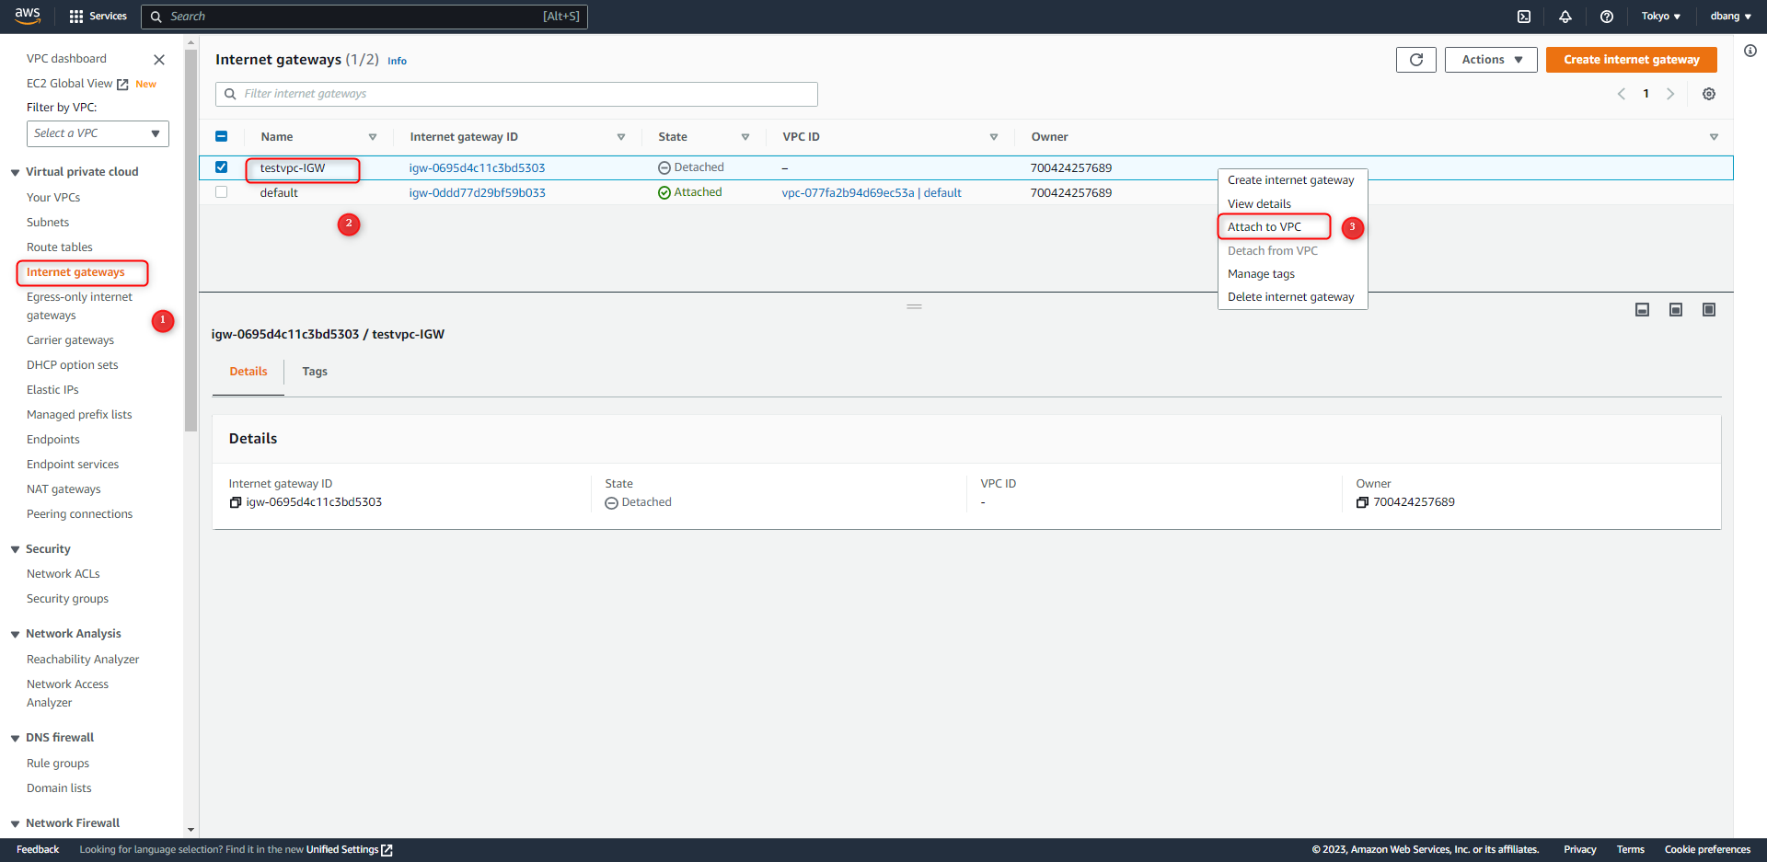Open the Actions dropdown button
This screenshot has height=862, width=1767.
1491,60
